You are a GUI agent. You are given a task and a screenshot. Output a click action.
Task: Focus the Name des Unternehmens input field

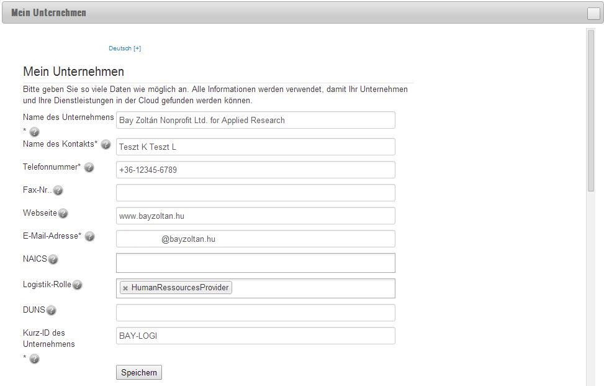click(256, 121)
